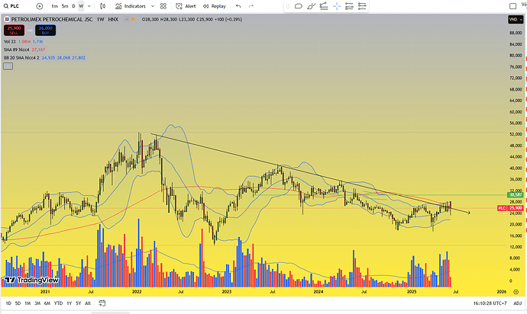Select the 1D date range
Image resolution: width=527 pixels, height=314 pixels.
click(8, 303)
